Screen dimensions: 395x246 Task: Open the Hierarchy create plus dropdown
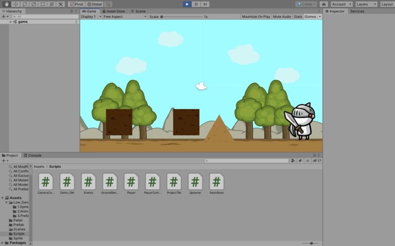coord(5,16)
